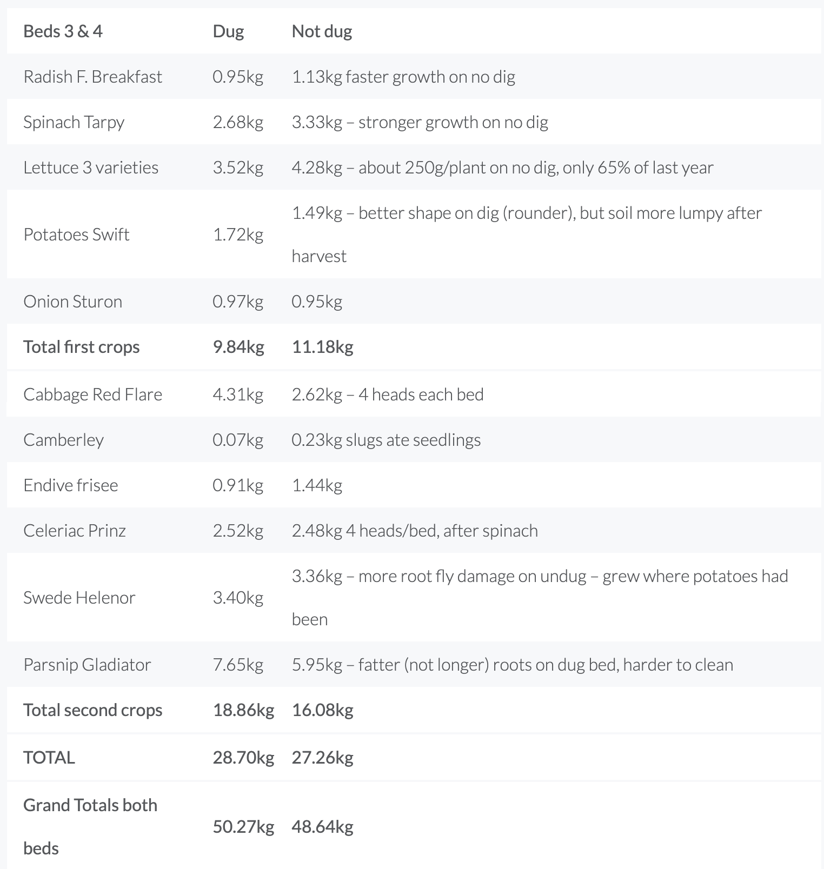This screenshot has height=869, width=824.
Task: Click the grand total not dug value 48.64kg
Action: tap(322, 827)
